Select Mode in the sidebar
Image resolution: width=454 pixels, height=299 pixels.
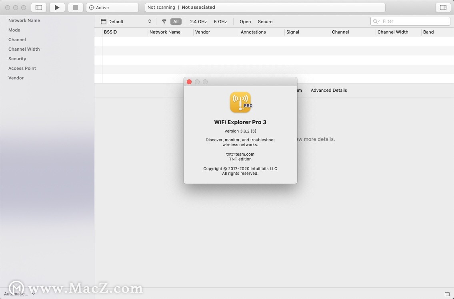click(x=14, y=30)
